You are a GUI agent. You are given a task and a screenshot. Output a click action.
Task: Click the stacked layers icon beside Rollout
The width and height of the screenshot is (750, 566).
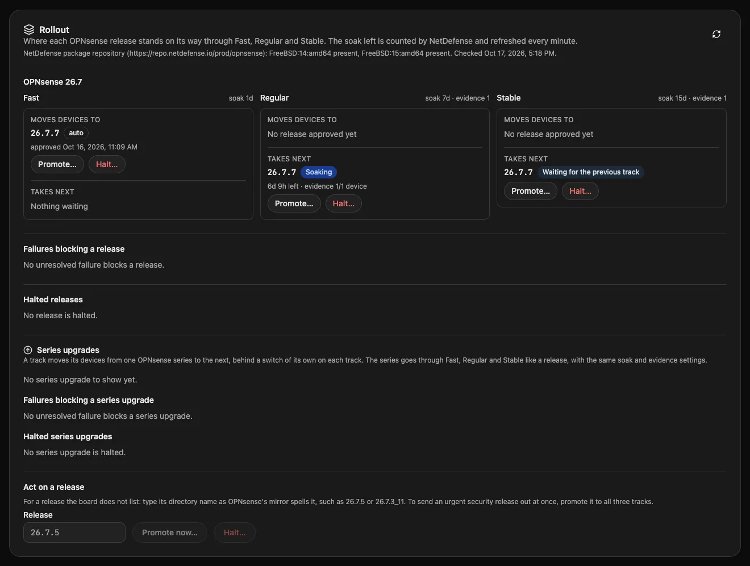pos(29,30)
